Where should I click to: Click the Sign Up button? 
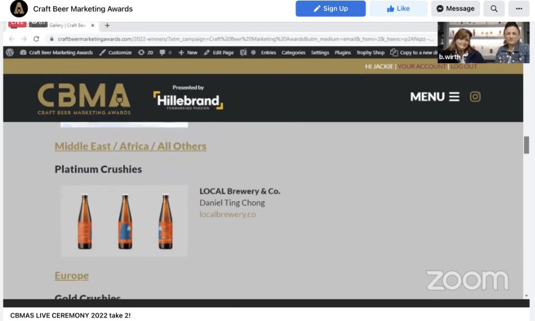(x=330, y=8)
